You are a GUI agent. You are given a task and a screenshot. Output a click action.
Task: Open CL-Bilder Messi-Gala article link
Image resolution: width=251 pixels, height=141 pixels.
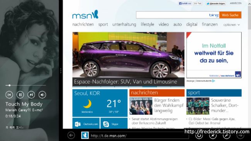click(x=212, y=121)
